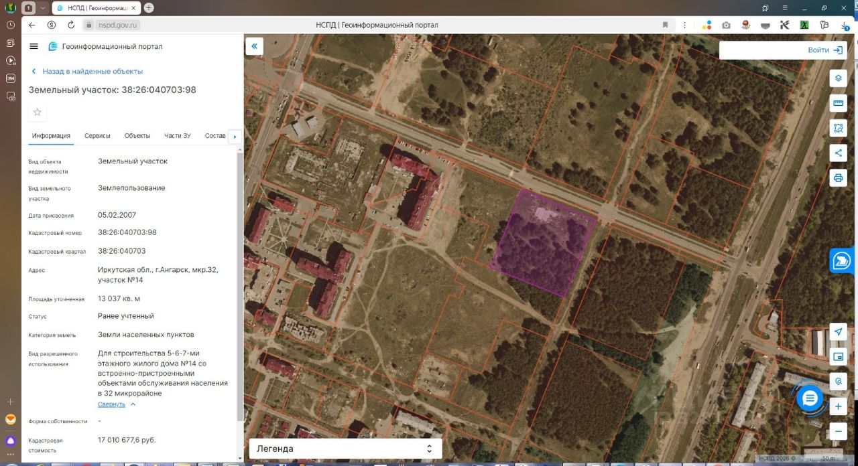This screenshot has width=858, height=466.
Task: Switch to the Состав tab
Action: 216,136
